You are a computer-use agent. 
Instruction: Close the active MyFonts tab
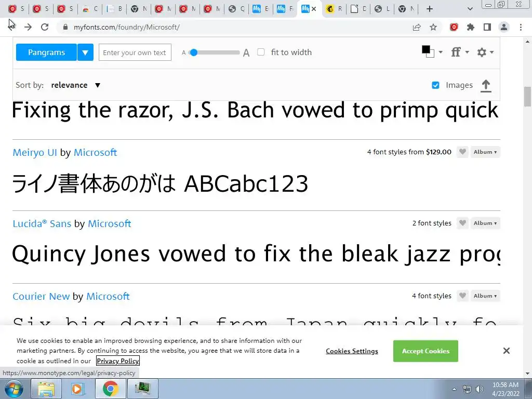314,9
